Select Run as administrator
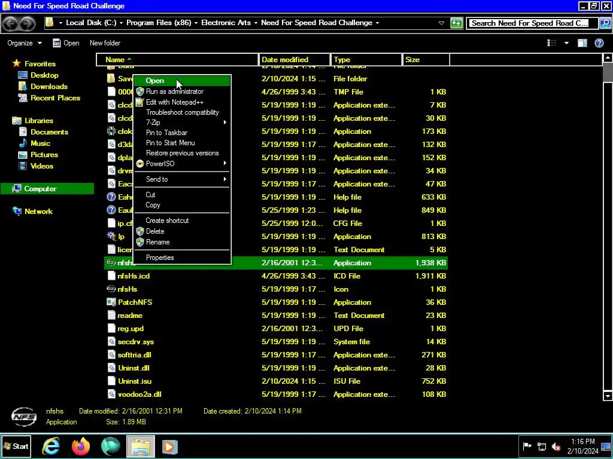 [x=182, y=91]
